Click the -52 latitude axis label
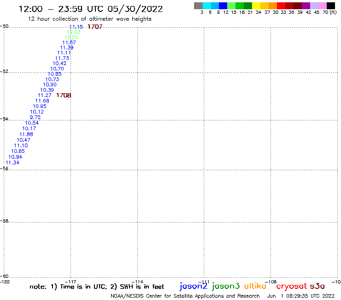 tap(4, 71)
